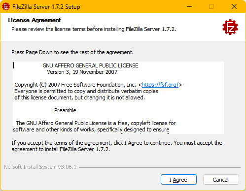Click the line Everyone is permitted to copy
246x191 pixels.
[86, 91]
